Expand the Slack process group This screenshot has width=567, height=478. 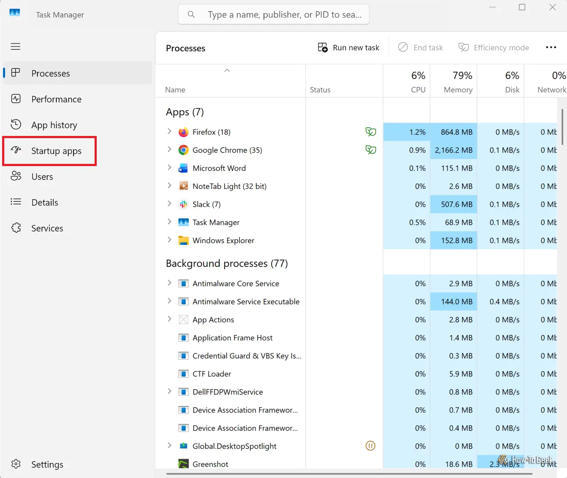169,204
